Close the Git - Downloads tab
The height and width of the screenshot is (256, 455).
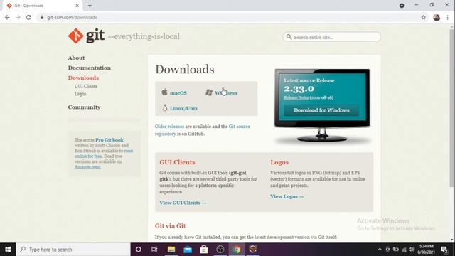[x=77, y=6]
